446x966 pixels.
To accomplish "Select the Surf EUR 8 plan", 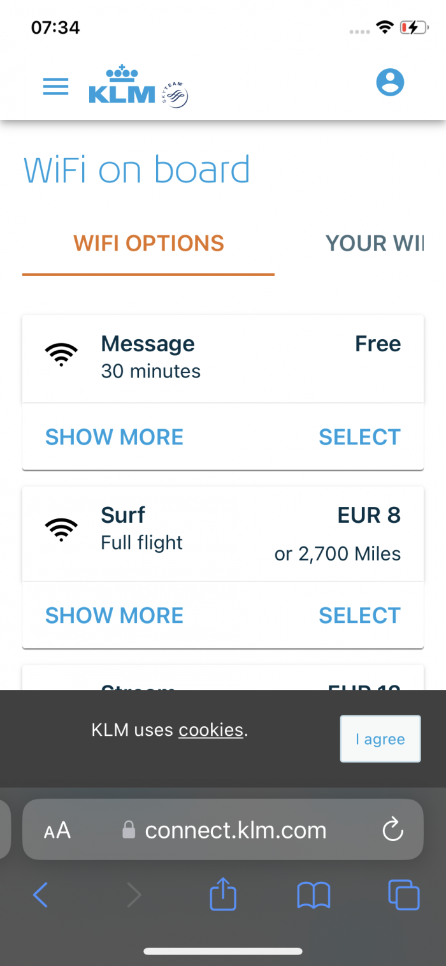I will coord(359,615).
